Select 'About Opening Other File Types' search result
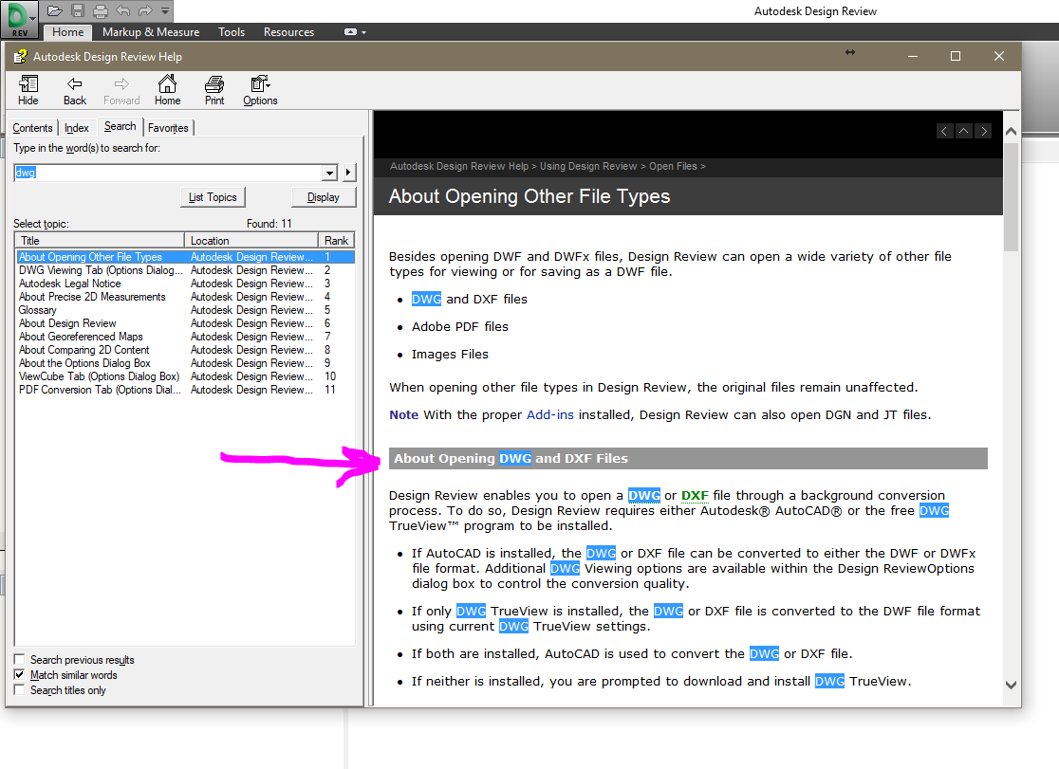The width and height of the screenshot is (1059, 769). 185,257
